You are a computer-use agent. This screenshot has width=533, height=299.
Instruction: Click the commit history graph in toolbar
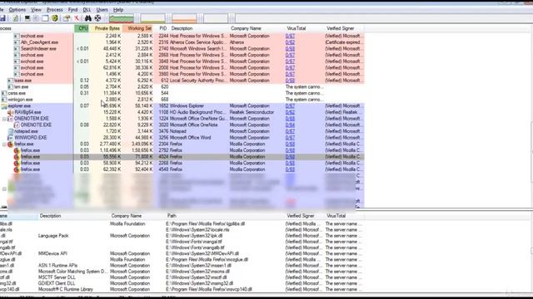point(152,18)
